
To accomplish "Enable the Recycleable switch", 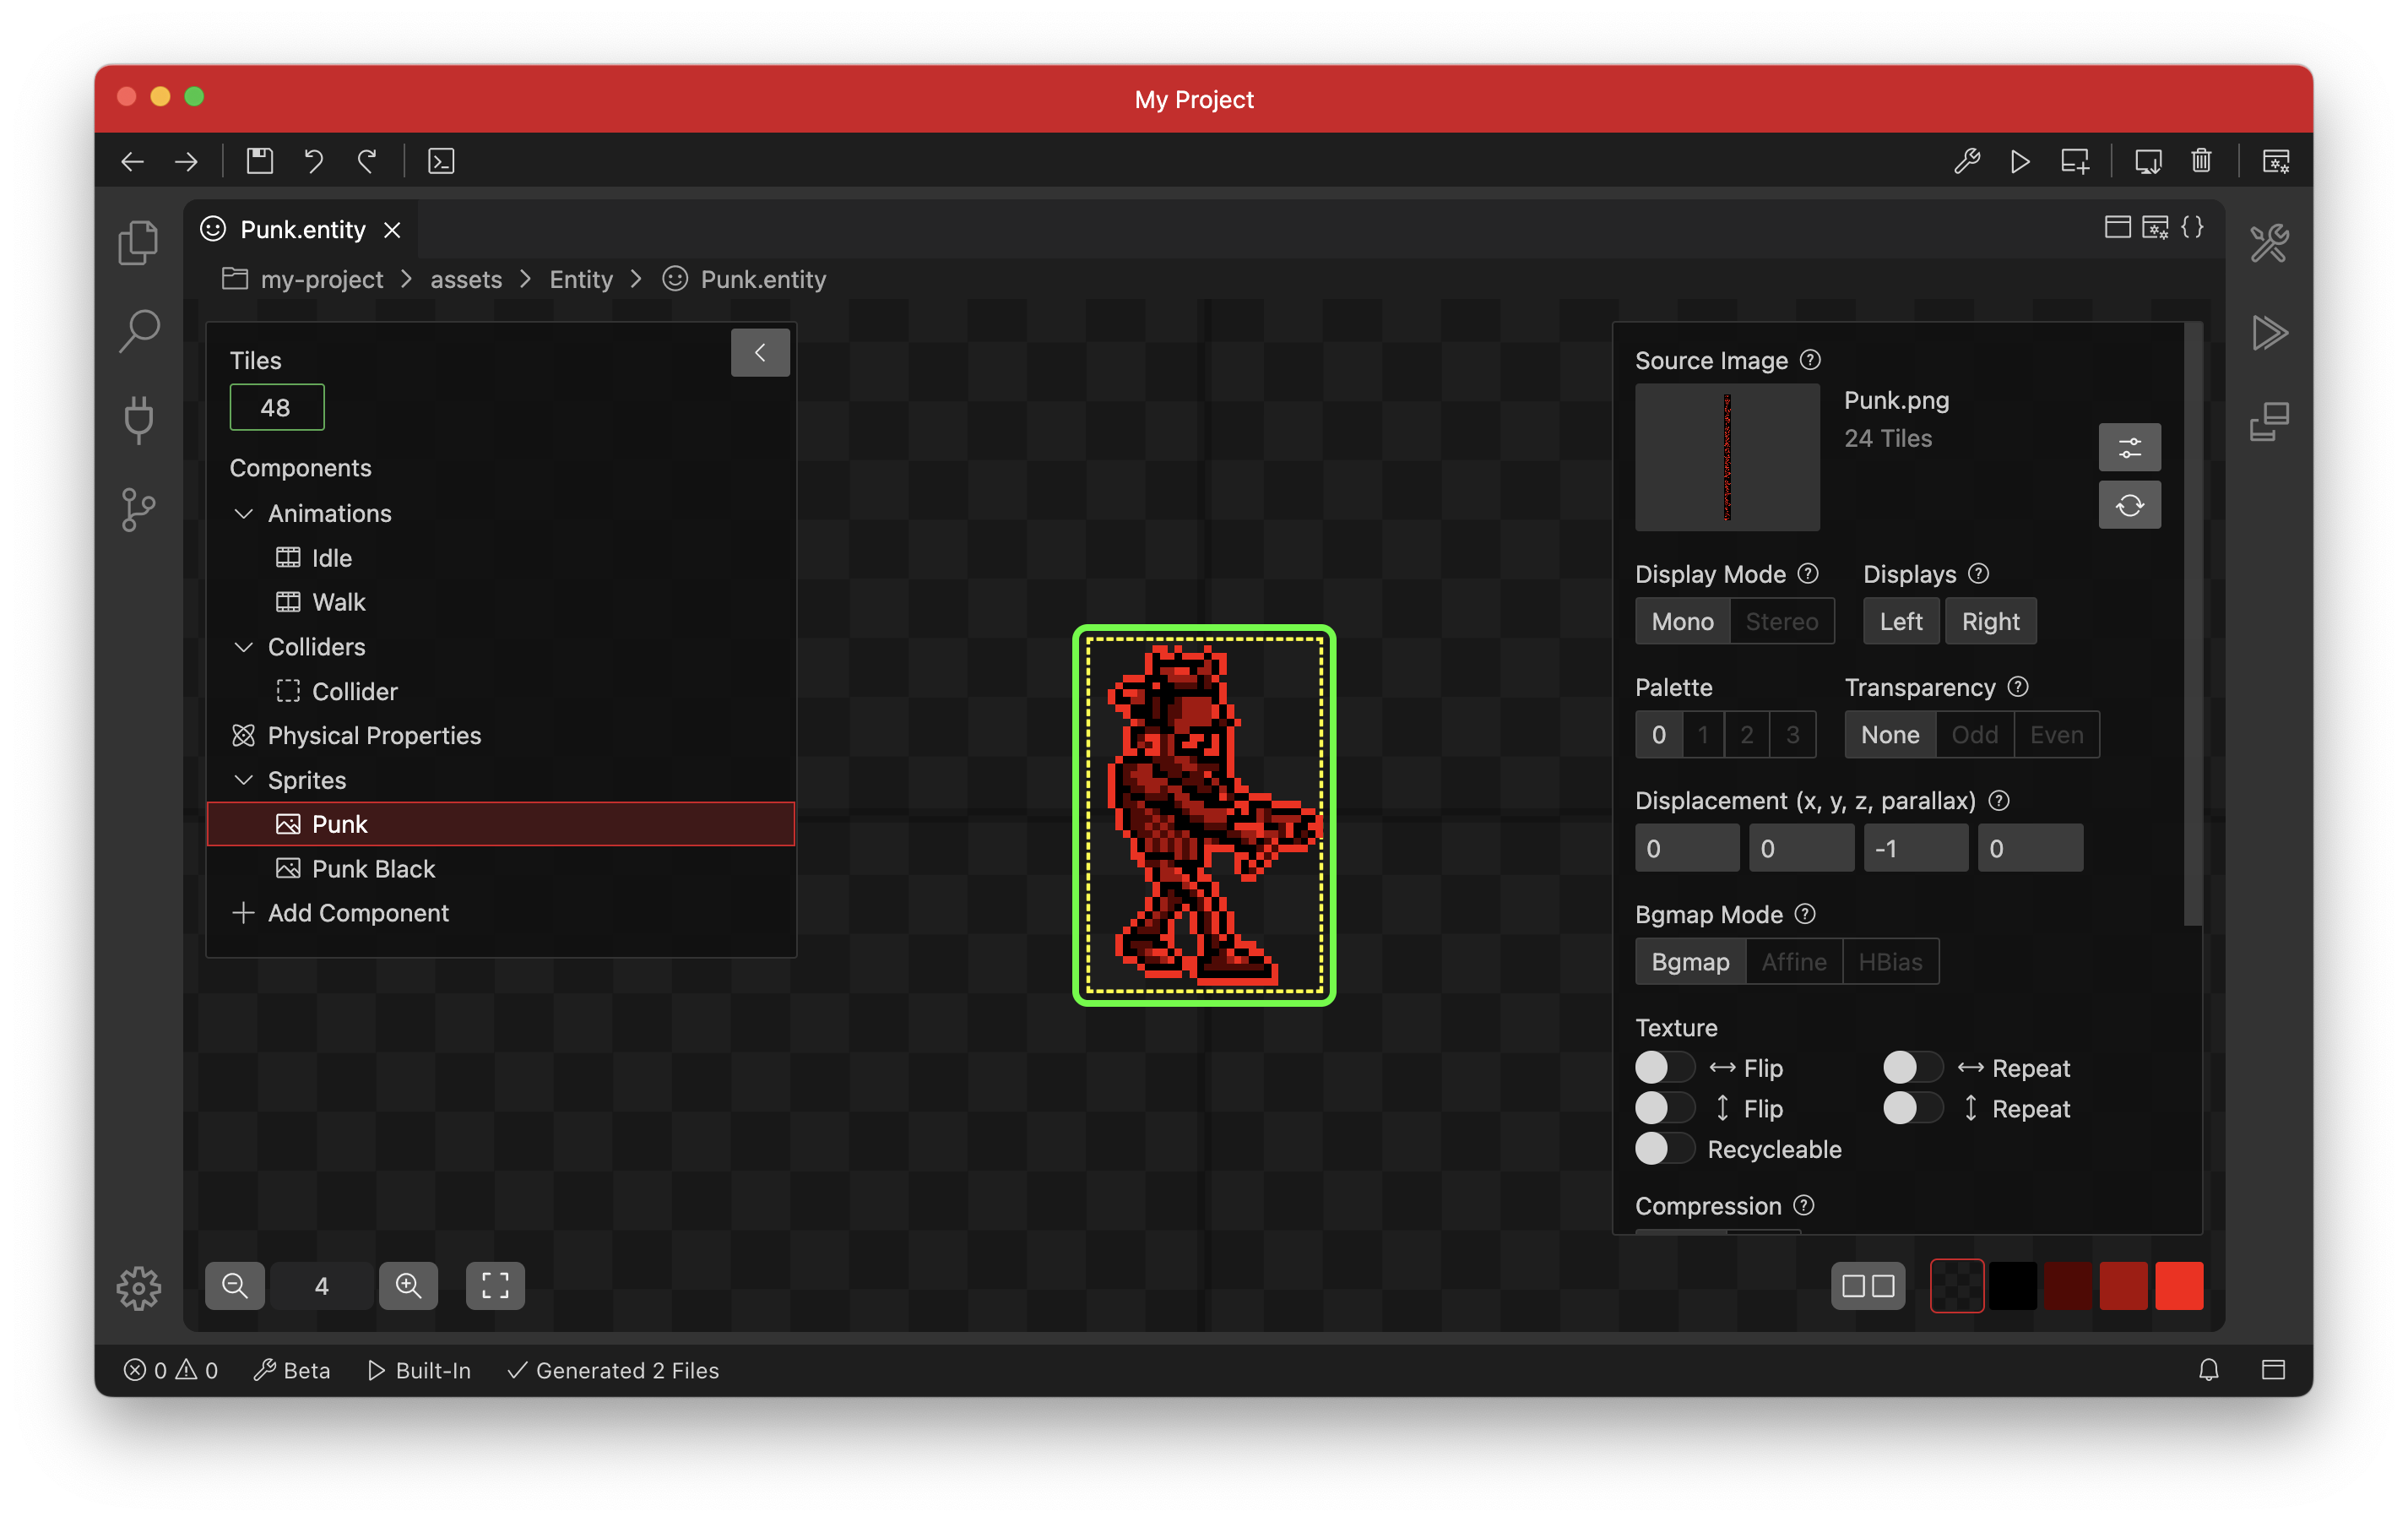I will (1664, 1149).
